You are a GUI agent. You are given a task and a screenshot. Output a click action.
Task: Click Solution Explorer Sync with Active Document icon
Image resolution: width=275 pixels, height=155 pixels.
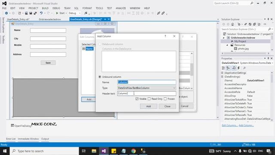pos(245,24)
